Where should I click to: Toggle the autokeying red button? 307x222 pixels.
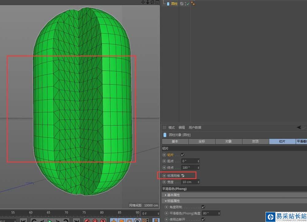95,220
